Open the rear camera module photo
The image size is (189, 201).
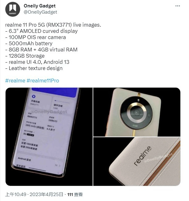[137, 112]
